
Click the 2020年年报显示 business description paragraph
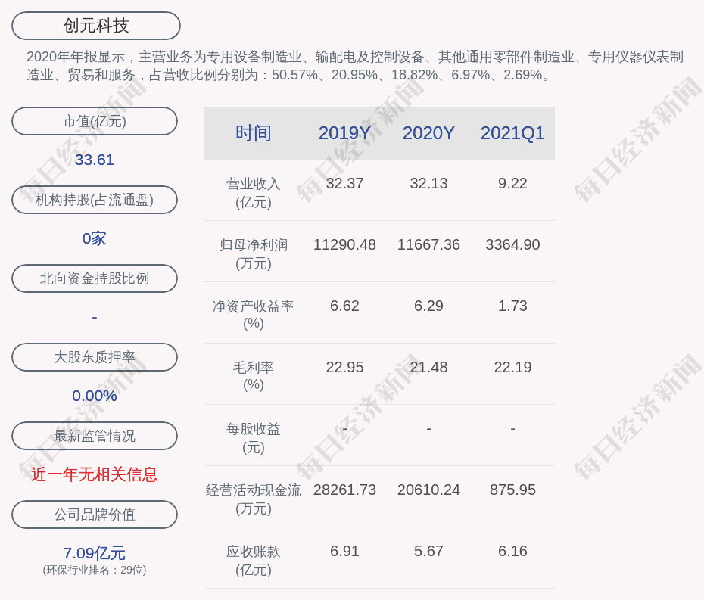click(x=355, y=66)
